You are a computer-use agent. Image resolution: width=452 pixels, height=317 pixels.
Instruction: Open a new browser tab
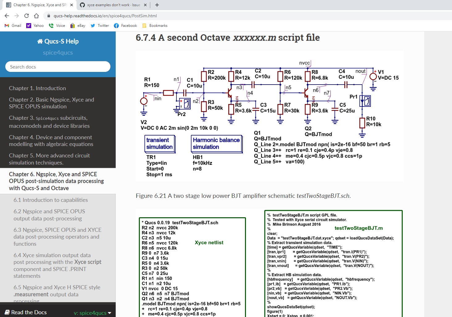point(157,5)
